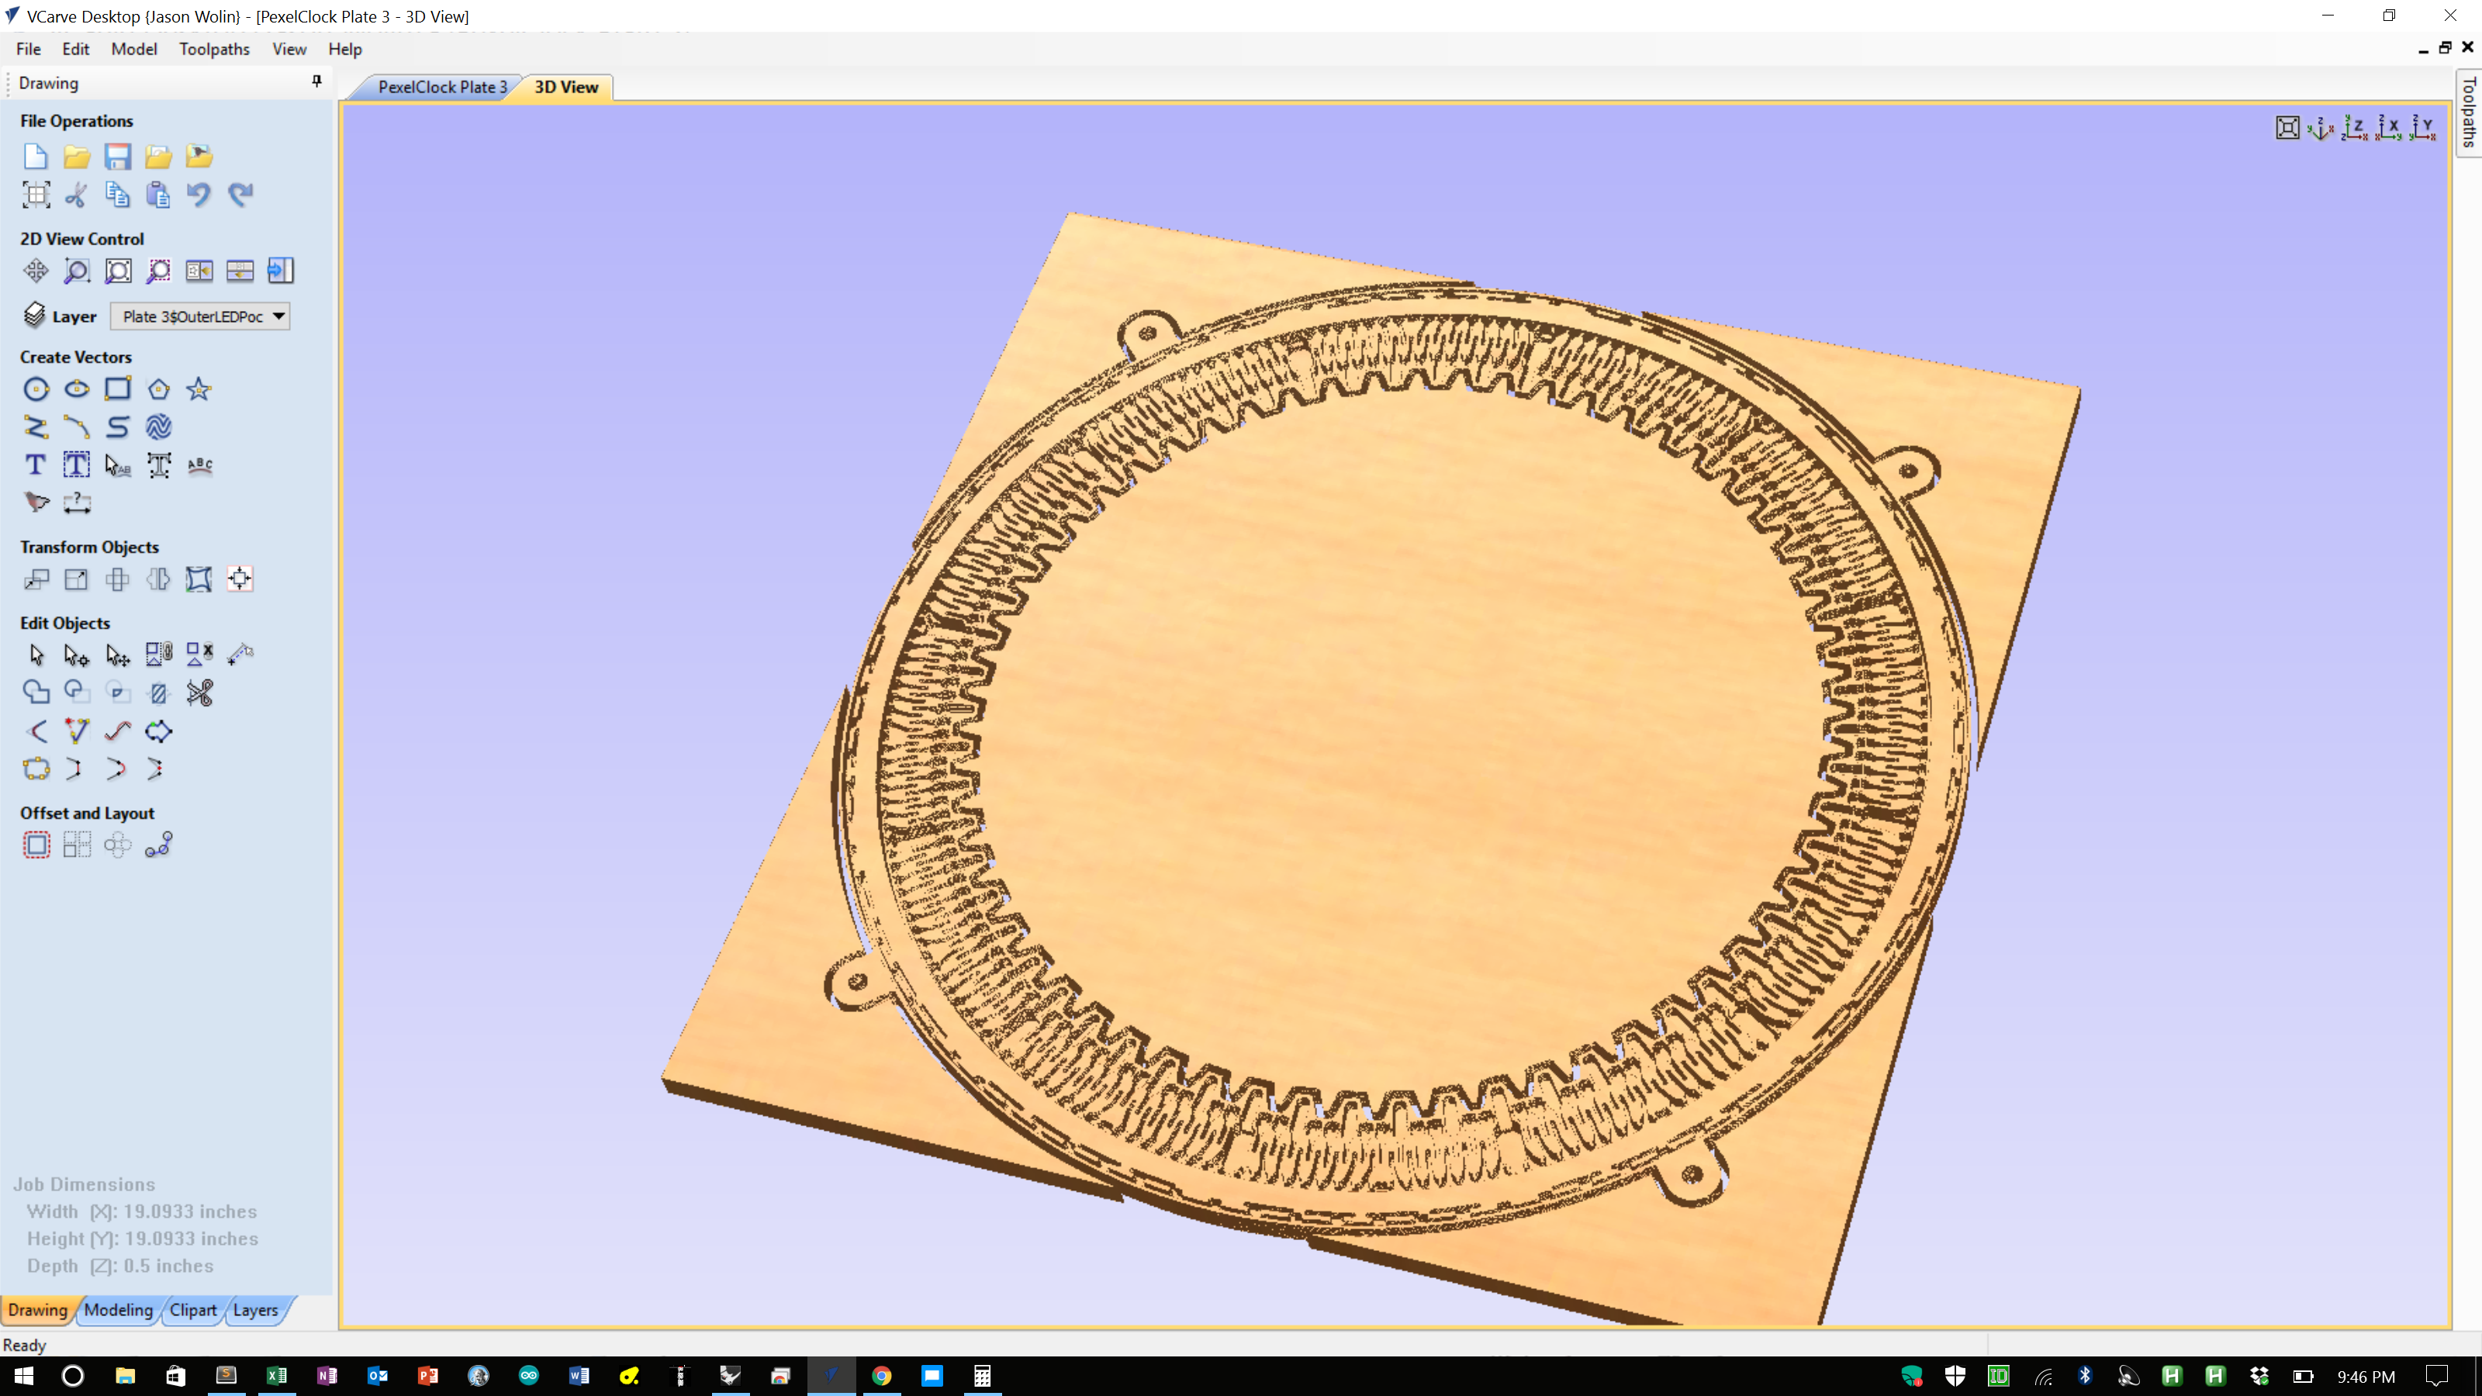Switch to the Modeling tab
Screen dimensions: 2482x1396
119,1310
